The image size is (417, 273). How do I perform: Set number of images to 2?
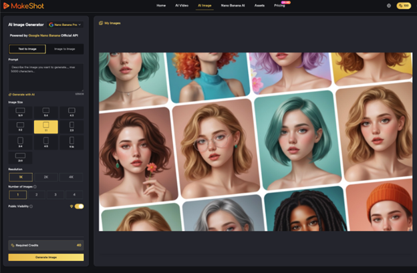pyautogui.click(x=37, y=195)
